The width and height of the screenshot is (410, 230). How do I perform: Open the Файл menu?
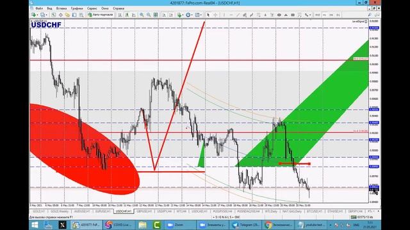[39, 8]
